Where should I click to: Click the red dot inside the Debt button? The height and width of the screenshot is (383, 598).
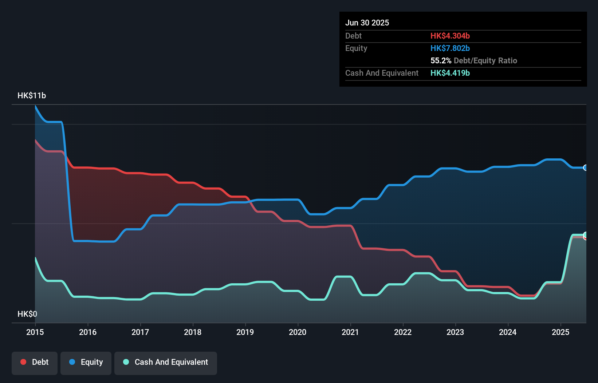coord(23,362)
